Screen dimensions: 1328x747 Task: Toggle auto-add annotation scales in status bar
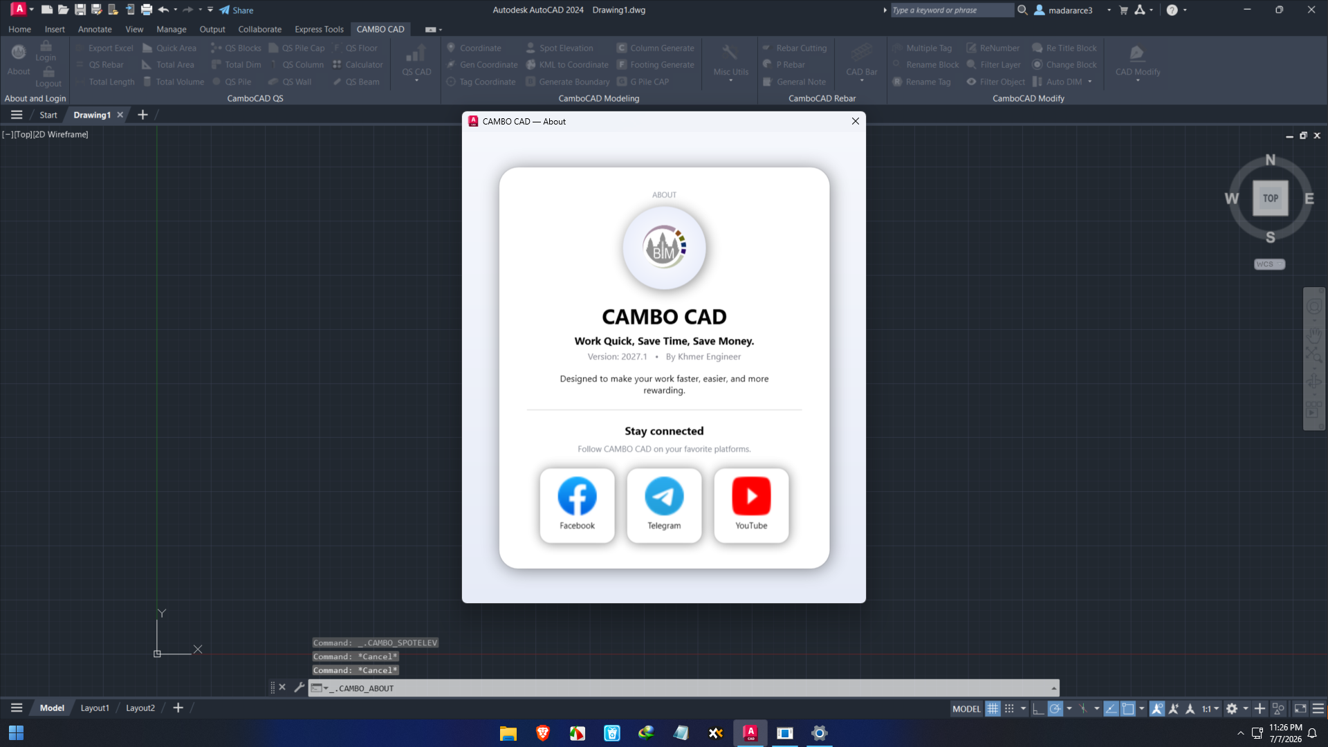coord(1174,708)
